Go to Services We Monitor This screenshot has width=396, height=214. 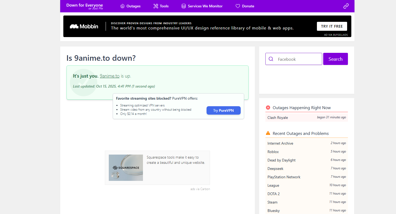(x=202, y=6)
